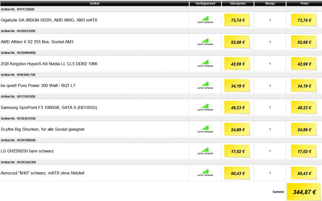This screenshot has width=322, height=201.
Task: Click the Stückpreis column header
Action: point(238,4)
